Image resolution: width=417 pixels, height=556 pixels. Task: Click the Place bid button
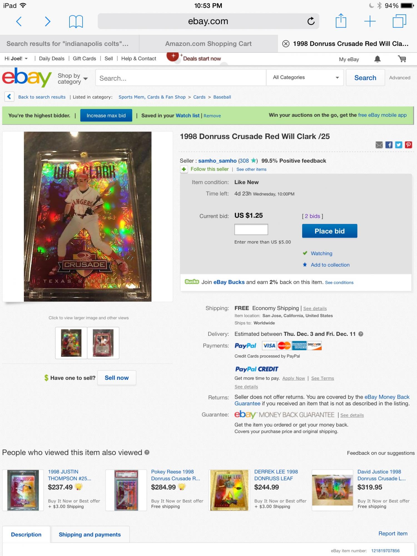(329, 231)
